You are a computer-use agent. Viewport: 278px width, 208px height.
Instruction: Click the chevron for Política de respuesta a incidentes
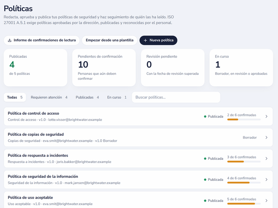266,159
